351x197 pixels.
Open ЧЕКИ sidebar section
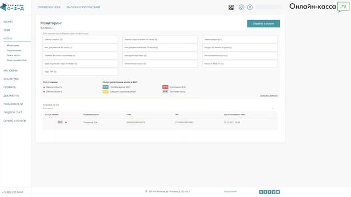pyautogui.click(x=7, y=30)
